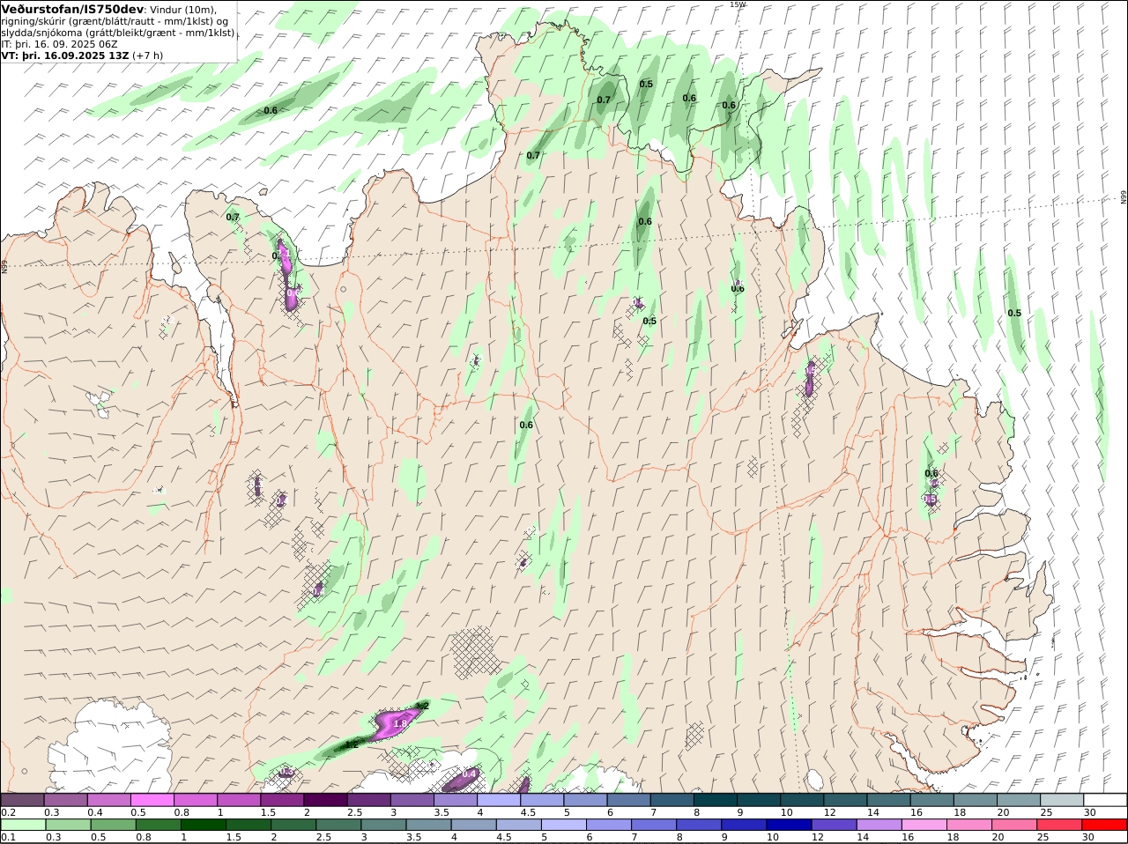
Task: Click the 15W longitude label on the top edge
Action: point(737,4)
